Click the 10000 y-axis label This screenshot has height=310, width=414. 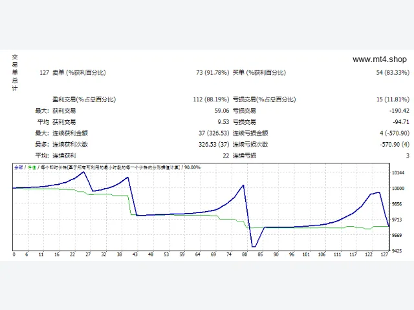tap(398, 188)
